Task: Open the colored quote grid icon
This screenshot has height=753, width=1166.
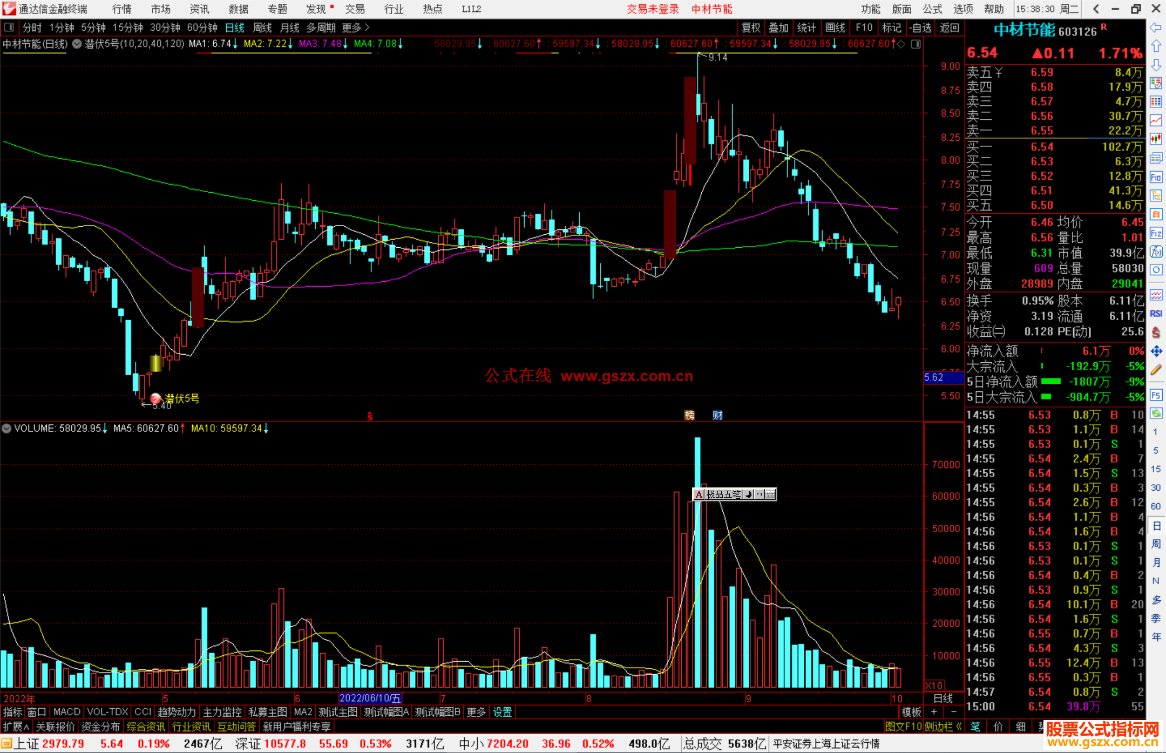Action: [x=1156, y=102]
